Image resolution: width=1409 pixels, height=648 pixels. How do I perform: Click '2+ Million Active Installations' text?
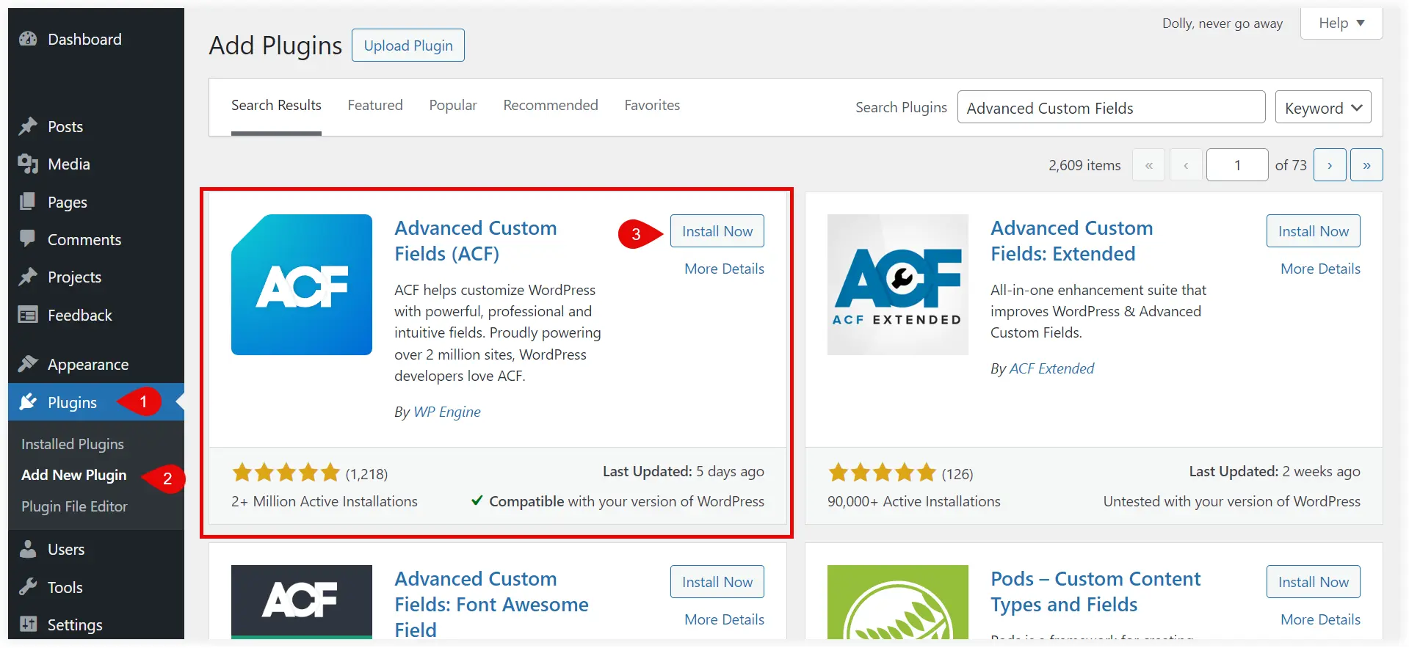pos(325,501)
